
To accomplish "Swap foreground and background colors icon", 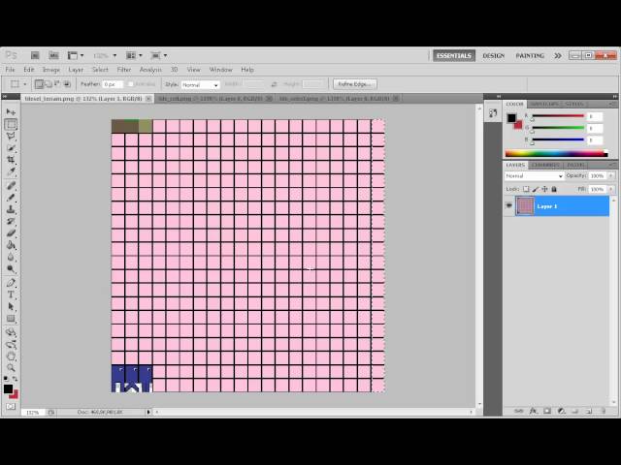I will click(x=16, y=379).
